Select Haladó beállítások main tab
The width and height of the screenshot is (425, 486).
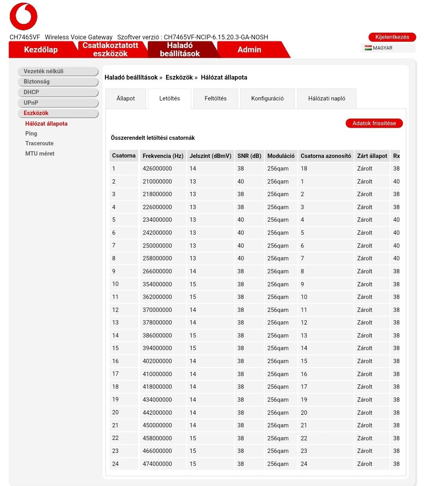[180, 50]
